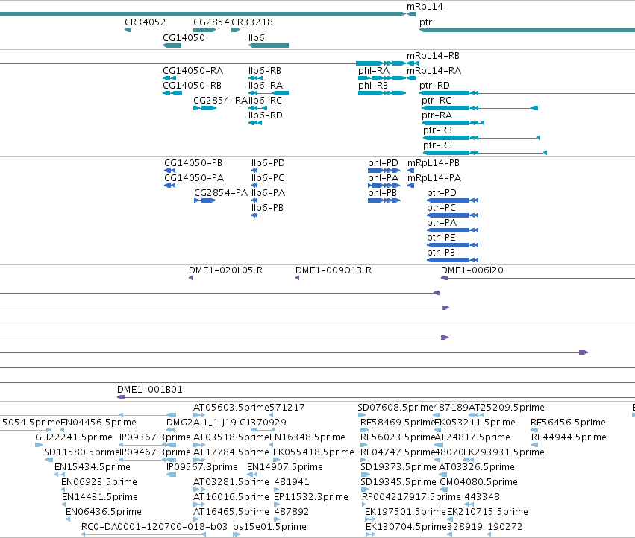635x538 pixels.
Task: Select protein Ilp6-PB
Action: pos(254,215)
